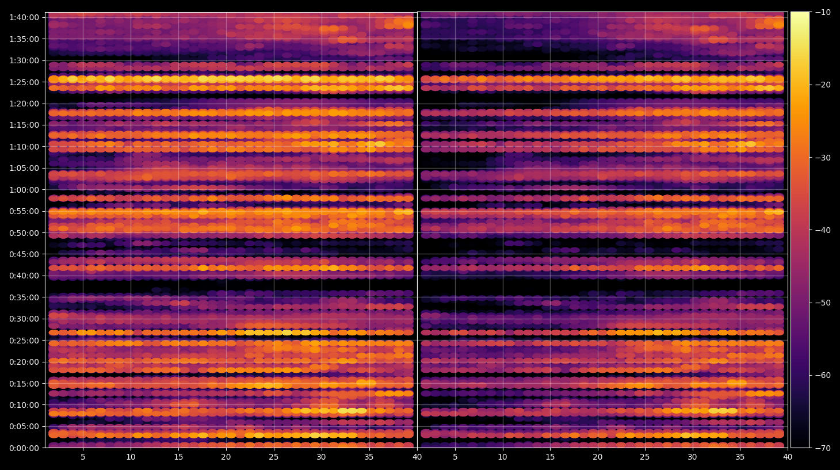This screenshot has height=470, width=840.
Task: Click x-axis label 5 under left plot
Action: pyautogui.click(x=83, y=457)
